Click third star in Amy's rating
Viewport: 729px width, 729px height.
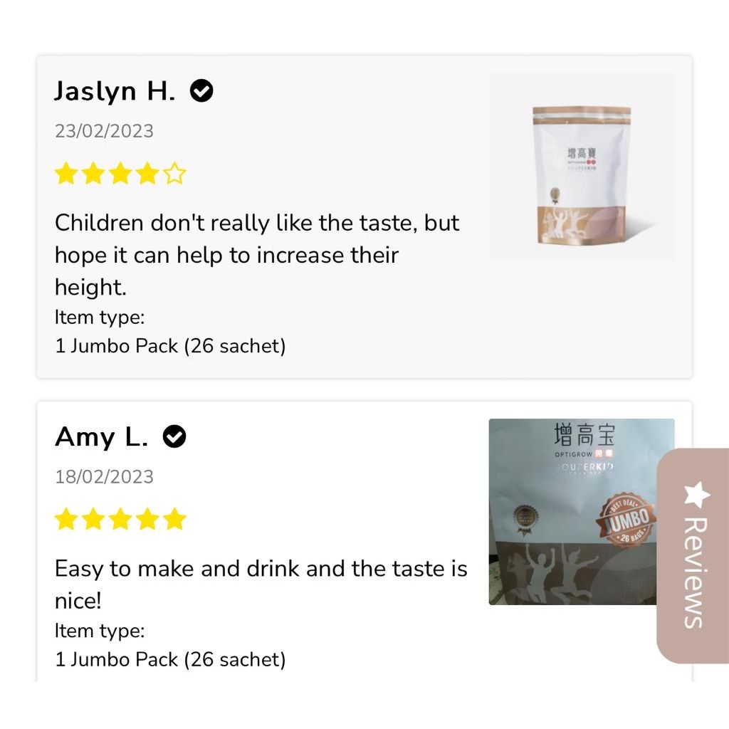coord(120,519)
